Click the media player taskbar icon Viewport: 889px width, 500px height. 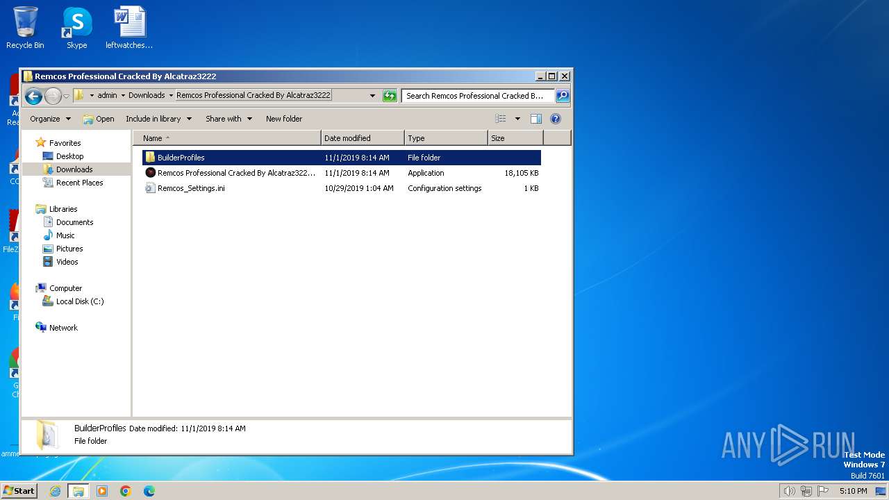point(102,491)
